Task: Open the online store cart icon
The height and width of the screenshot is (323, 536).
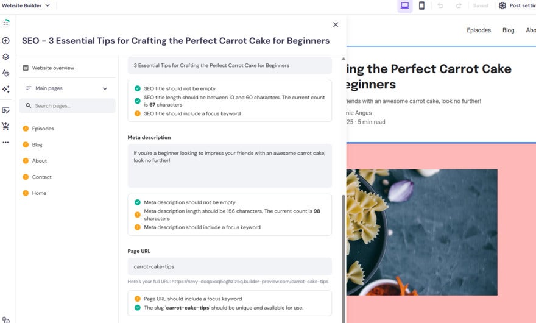Action: (5, 126)
